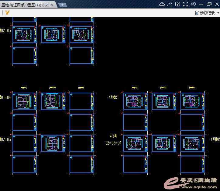The height and width of the screenshot is (191, 220).
Task: Click the cloud sync icon
Action: click(x=162, y=4)
